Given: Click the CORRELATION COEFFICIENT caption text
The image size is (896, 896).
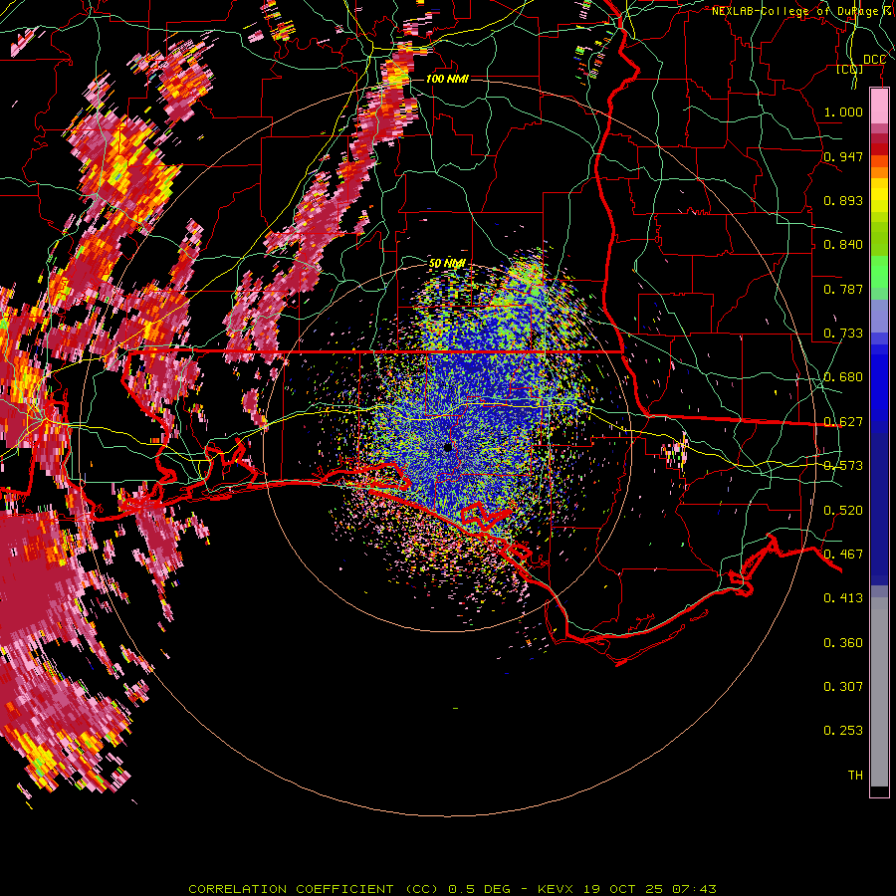Looking at the screenshot, I should point(291,889).
